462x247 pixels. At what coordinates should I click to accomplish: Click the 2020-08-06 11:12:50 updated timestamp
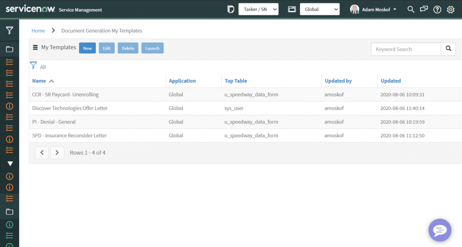pyautogui.click(x=402, y=135)
